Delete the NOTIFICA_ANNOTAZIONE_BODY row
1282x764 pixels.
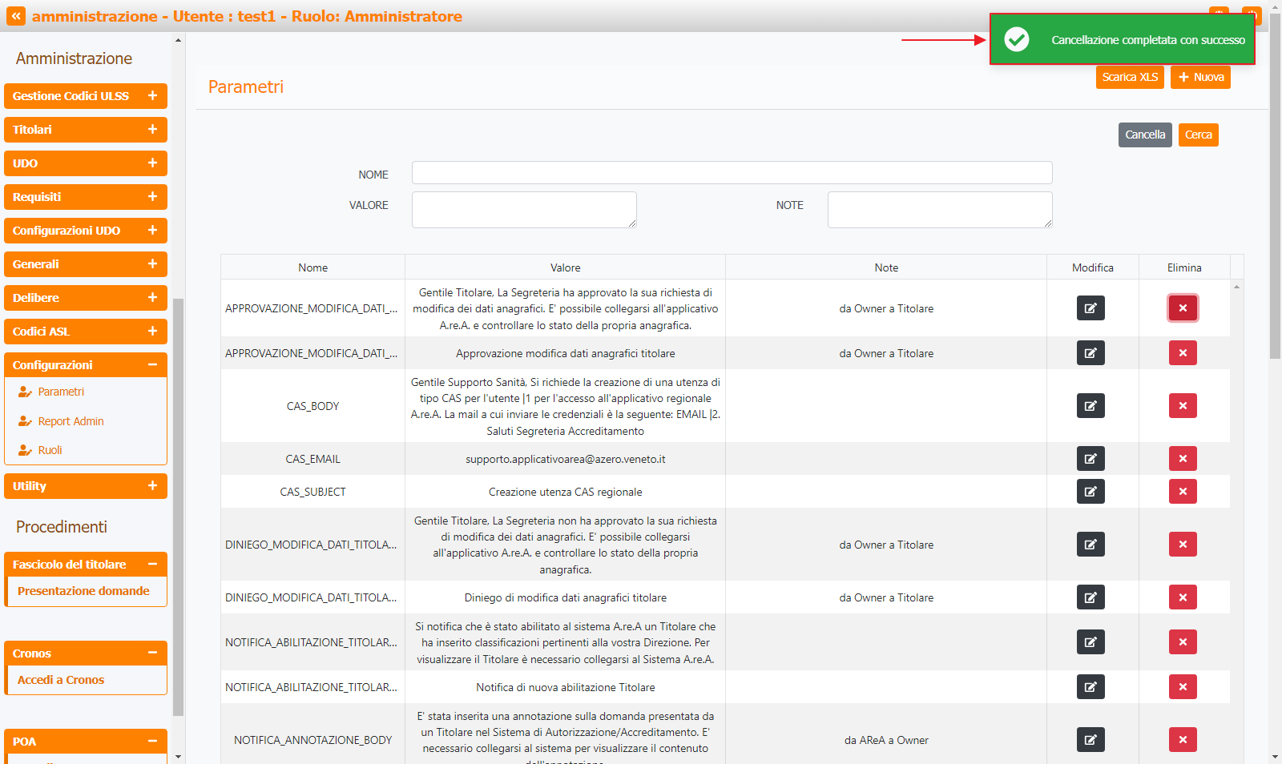1183,740
